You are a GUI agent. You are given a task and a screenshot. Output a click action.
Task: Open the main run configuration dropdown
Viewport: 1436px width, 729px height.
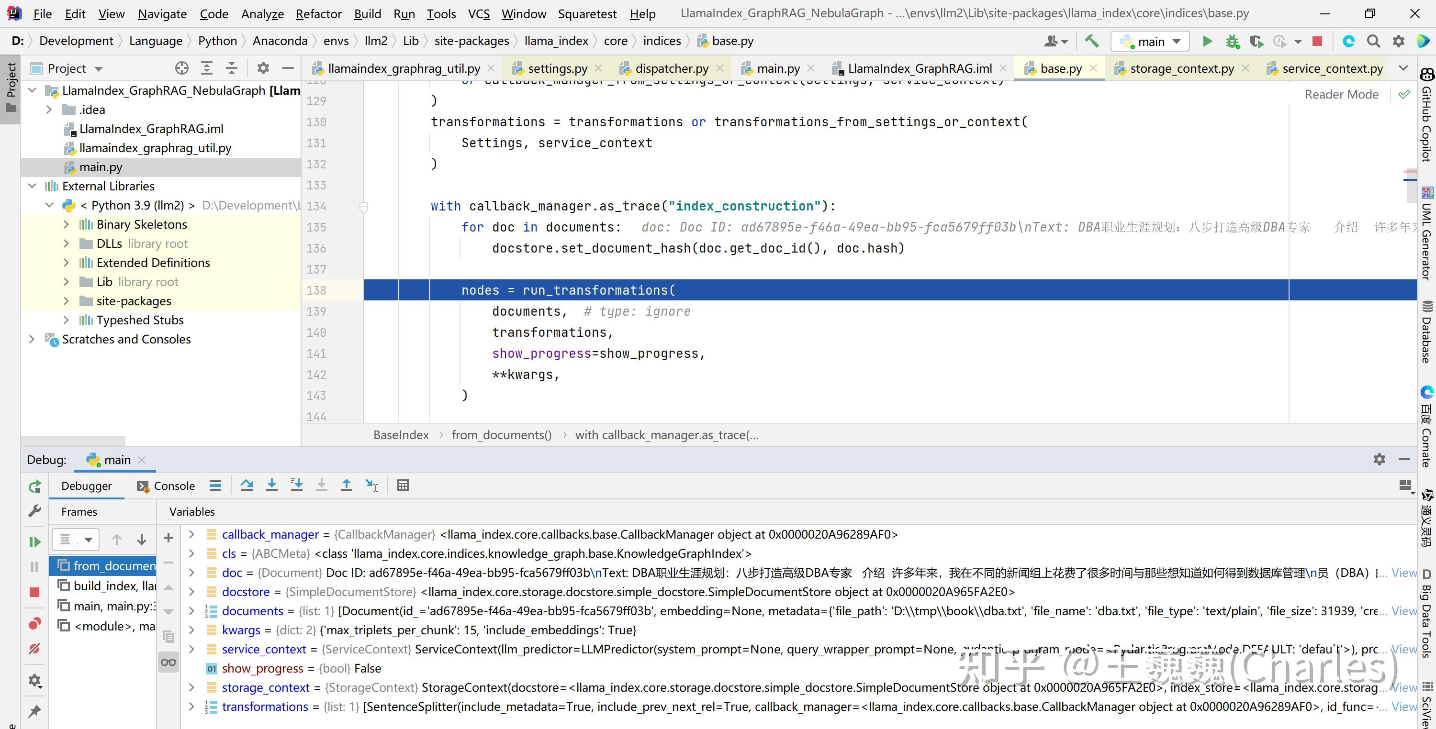(1151, 41)
